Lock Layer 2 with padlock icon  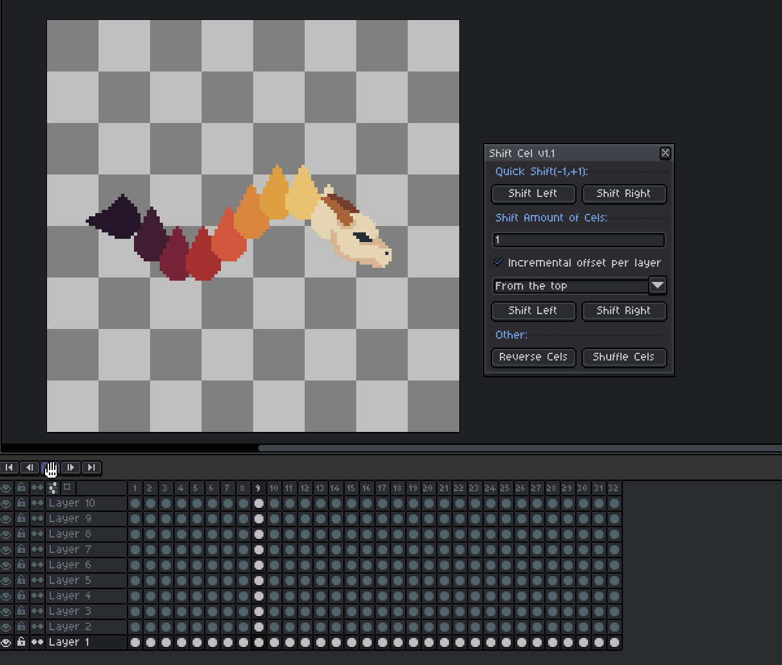pos(21,627)
